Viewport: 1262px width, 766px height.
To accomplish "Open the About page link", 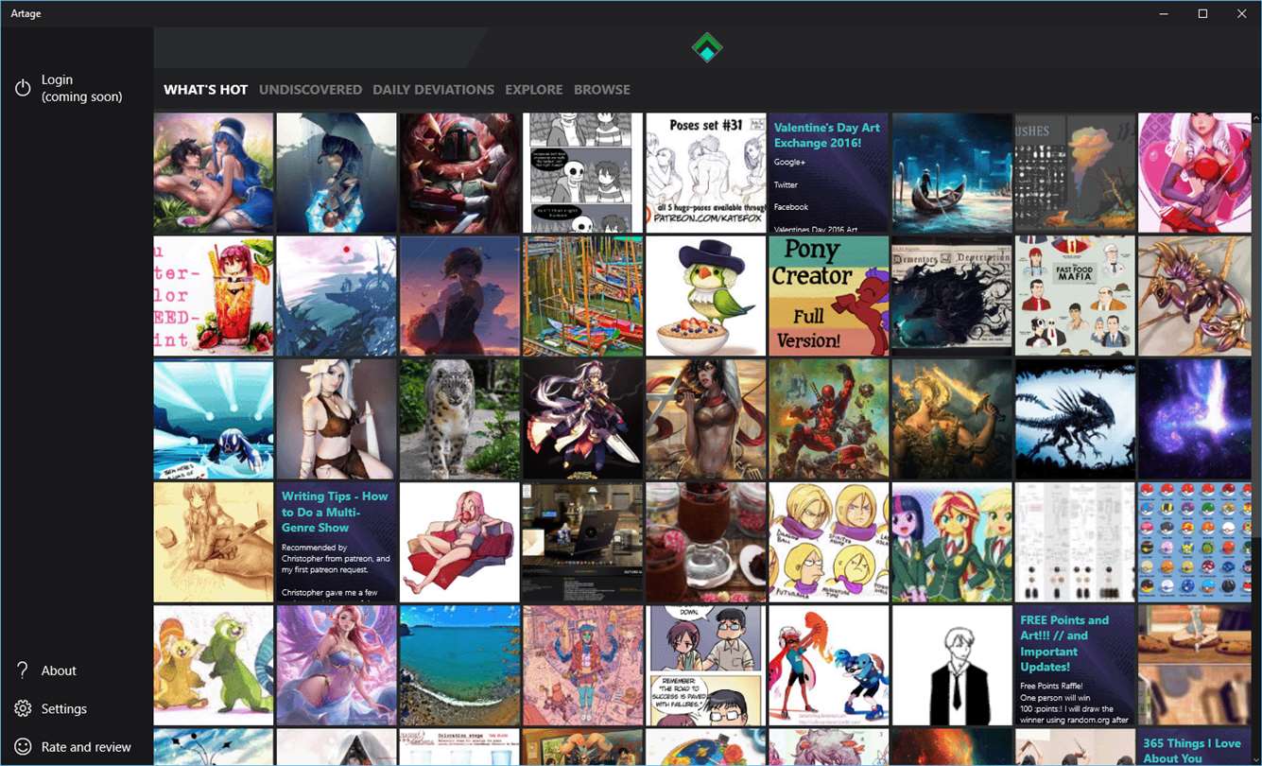I will [x=59, y=670].
